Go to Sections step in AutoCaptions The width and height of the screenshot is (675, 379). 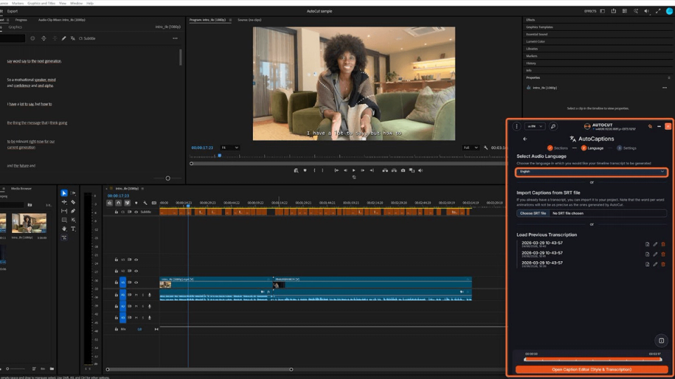point(558,148)
